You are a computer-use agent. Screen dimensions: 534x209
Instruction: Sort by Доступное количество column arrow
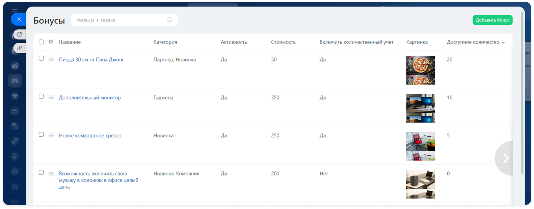point(503,43)
